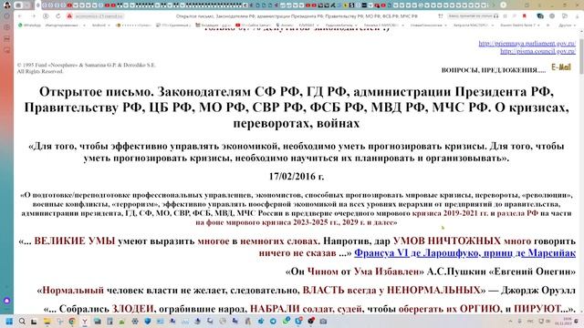Open a new browser tab with plus
584x328 pixels.
[x=503, y=5]
